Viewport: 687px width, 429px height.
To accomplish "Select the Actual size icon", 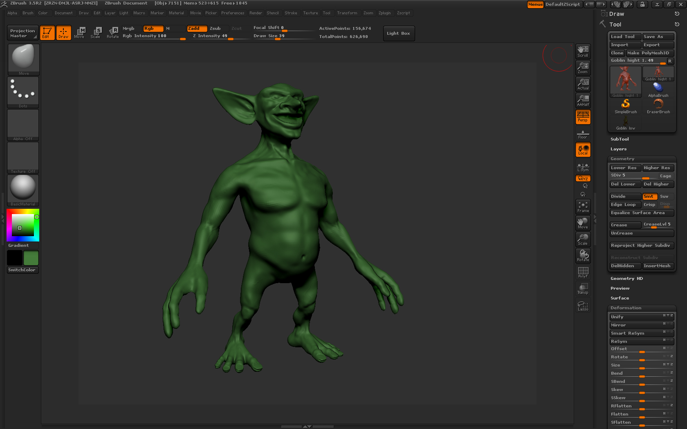I will (583, 84).
